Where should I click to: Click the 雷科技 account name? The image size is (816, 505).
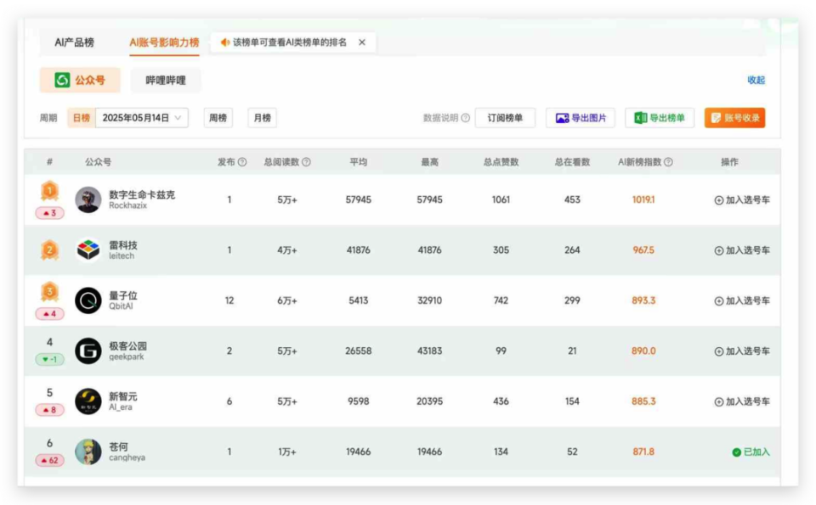[x=122, y=245]
